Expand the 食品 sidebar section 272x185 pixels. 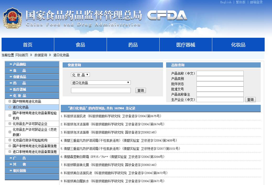32,70
